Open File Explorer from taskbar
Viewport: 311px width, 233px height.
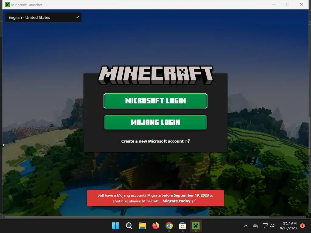(142, 226)
